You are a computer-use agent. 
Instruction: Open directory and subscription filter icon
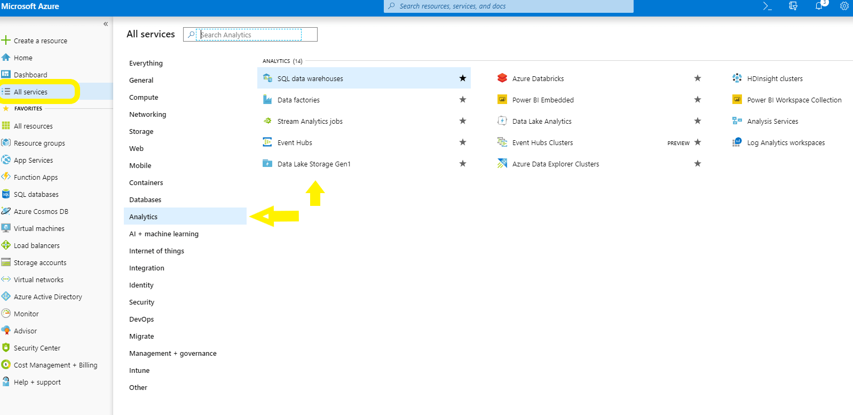[x=793, y=6]
